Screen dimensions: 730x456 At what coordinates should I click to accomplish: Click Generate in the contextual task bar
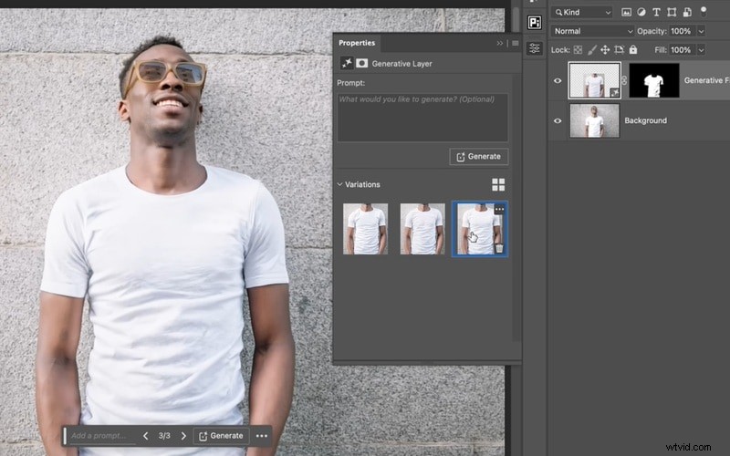tap(221, 436)
